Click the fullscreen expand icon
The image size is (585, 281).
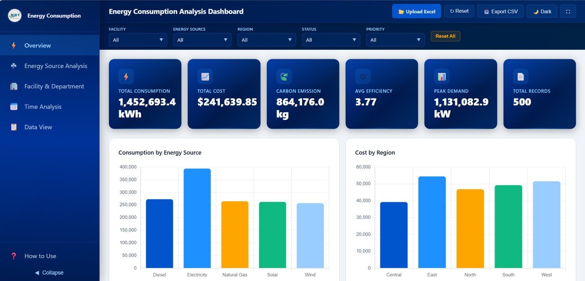click(x=568, y=11)
